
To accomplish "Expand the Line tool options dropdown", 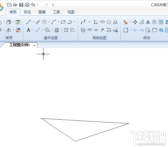I will coord(33,22).
